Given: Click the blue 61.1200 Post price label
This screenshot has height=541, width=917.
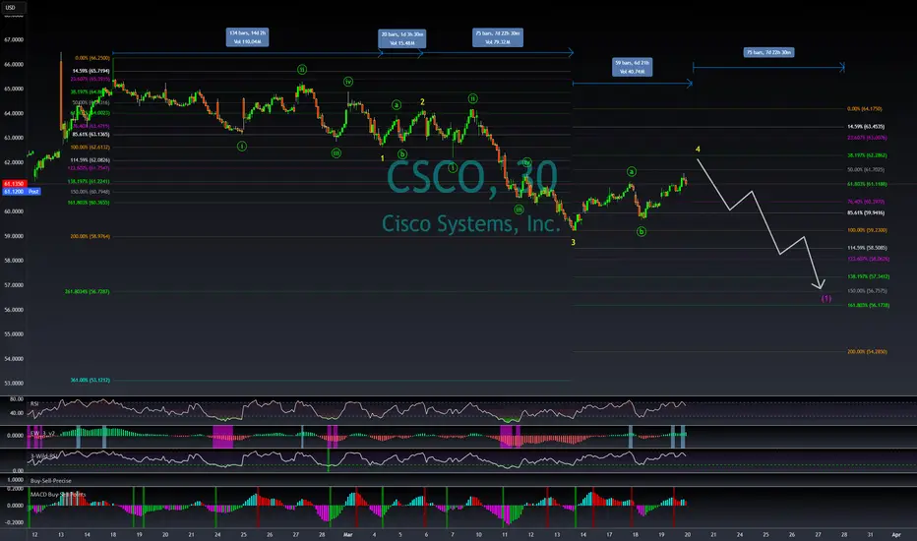Looking at the screenshot, I should coord(22,191).
